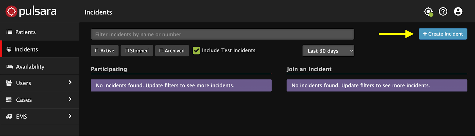Expand the EMS submenu chevron
Screen dimensions: 475x136
coord(70,116)
